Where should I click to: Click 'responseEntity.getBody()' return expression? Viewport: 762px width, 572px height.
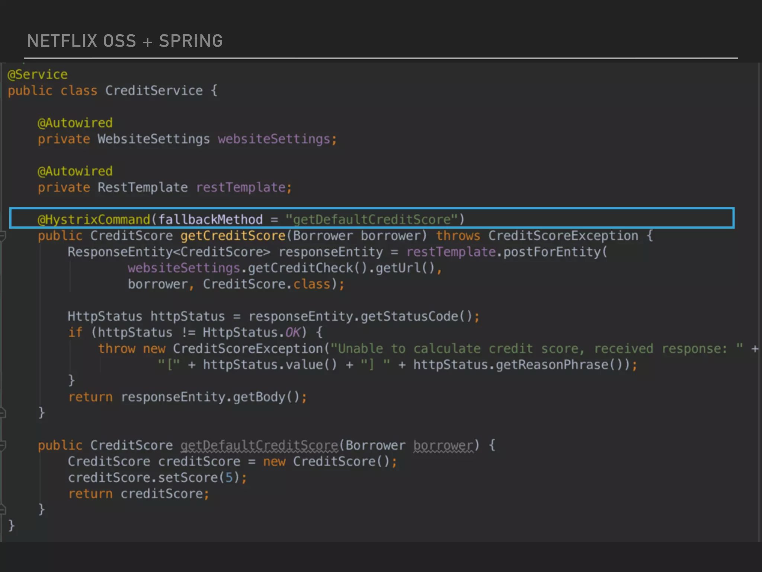(210, 397)
